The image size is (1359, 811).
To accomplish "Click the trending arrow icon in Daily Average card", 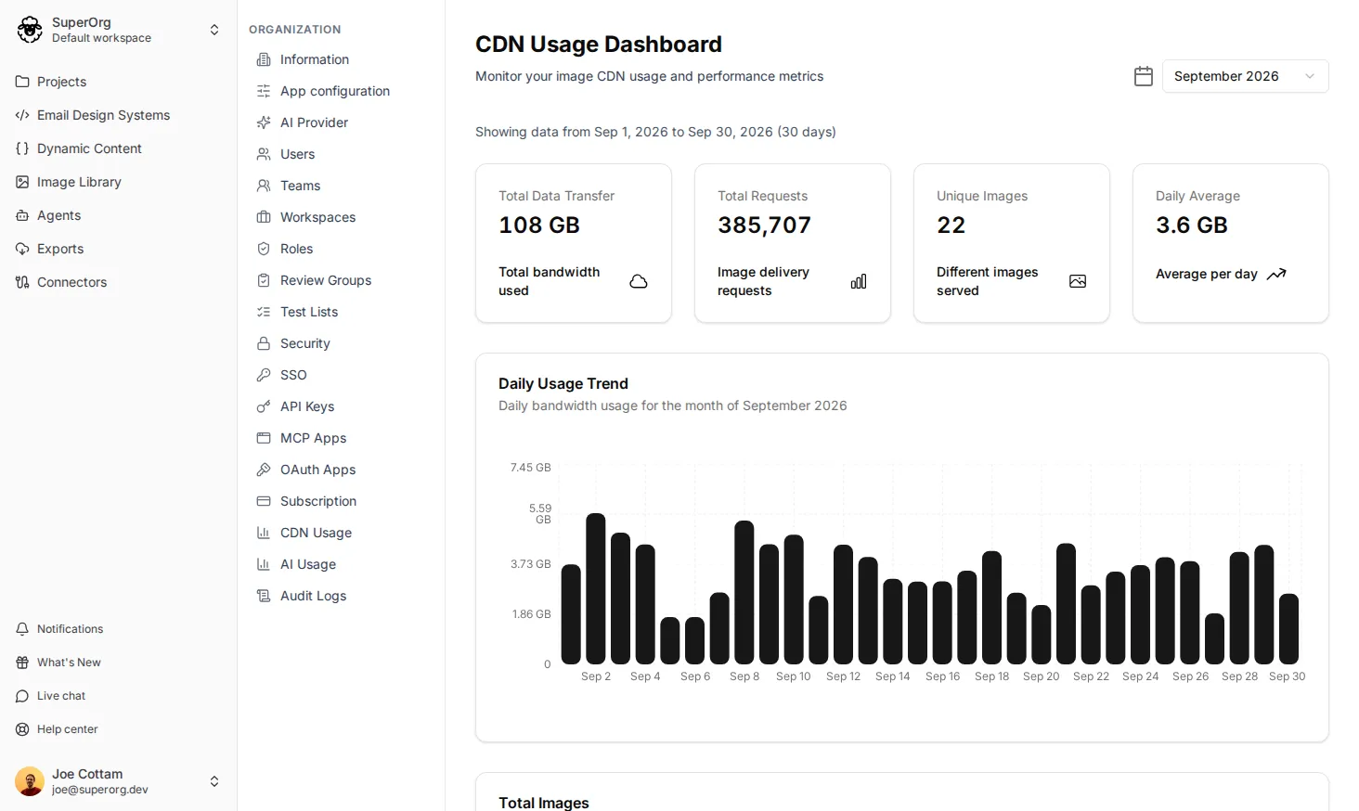I will [1276, 274].
